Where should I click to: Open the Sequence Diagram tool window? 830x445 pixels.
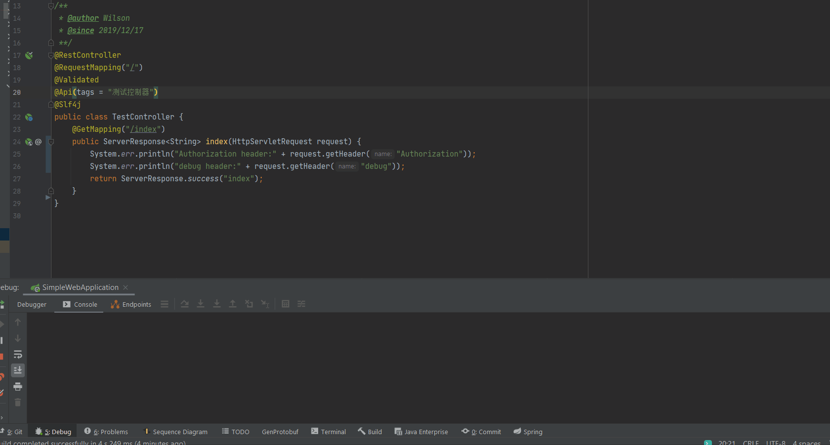pos(175,432)
